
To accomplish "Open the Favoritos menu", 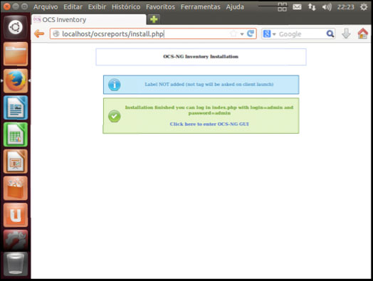I will pos(160,7).
